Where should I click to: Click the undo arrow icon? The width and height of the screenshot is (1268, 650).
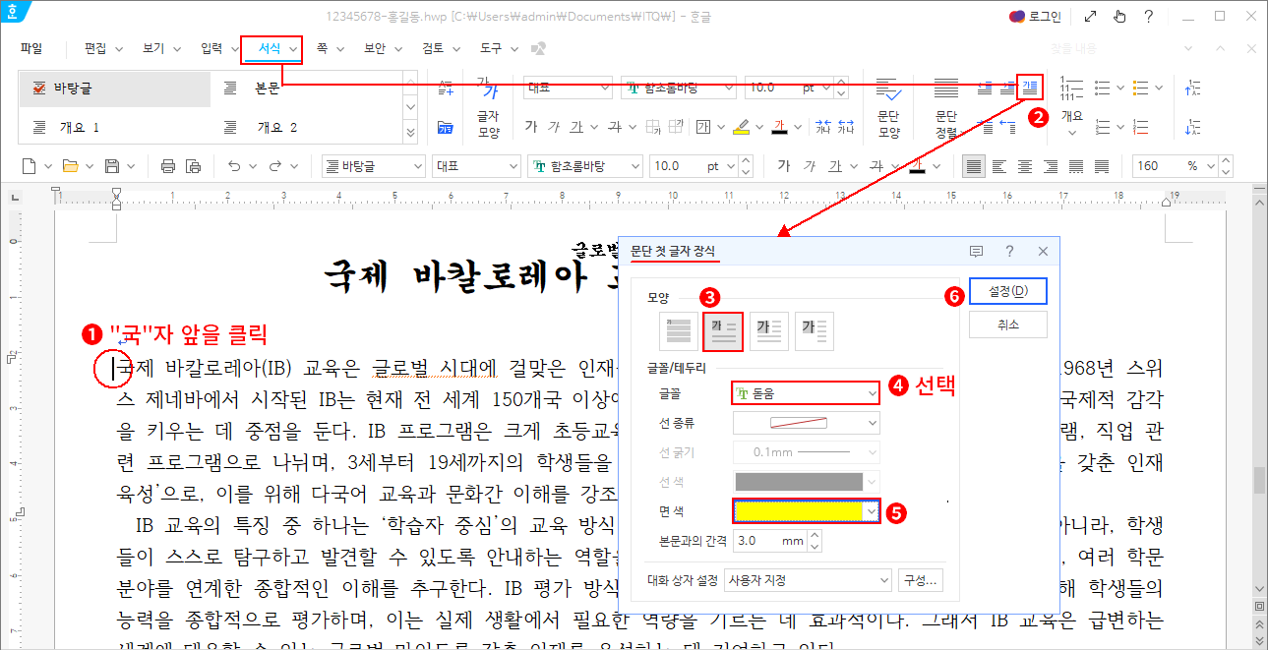233,166
